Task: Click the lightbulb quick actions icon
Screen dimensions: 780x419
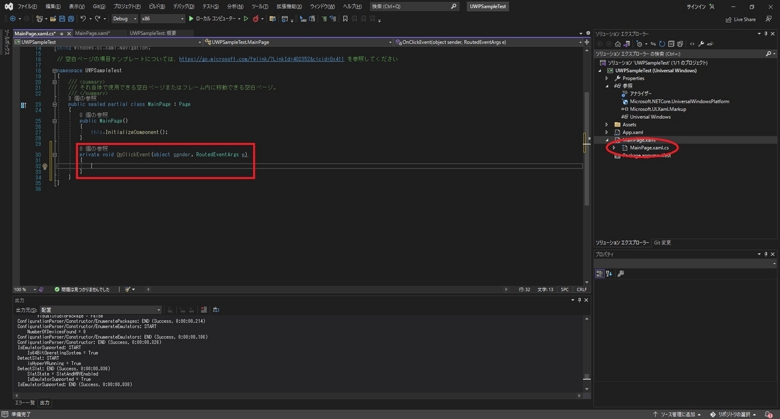Action: (x=45, y=166)
